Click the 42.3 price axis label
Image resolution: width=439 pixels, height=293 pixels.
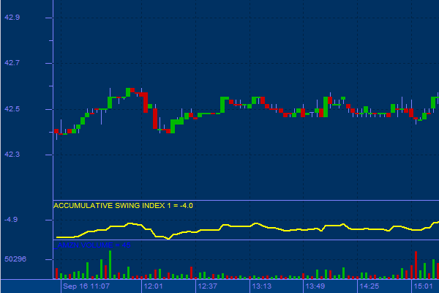click(12, 155)
